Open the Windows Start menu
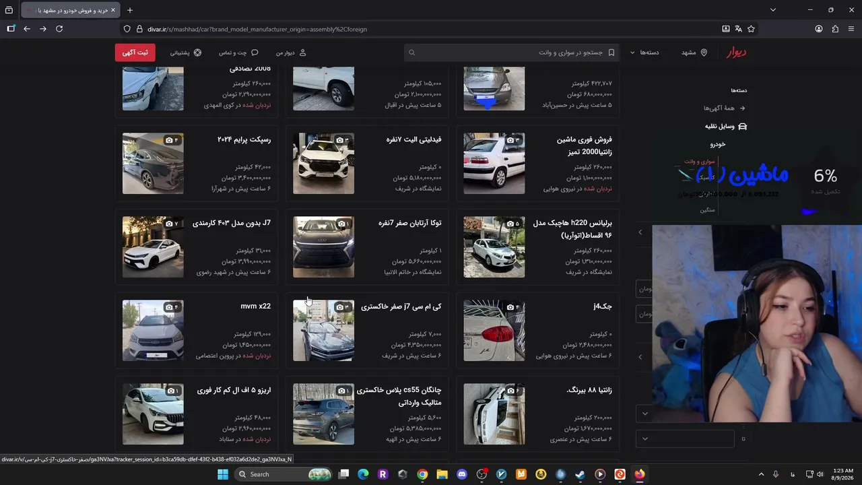 tap(223, 474)
